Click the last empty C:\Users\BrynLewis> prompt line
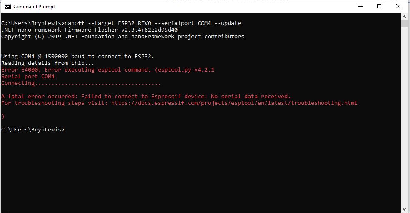 [x=33, y=130]
